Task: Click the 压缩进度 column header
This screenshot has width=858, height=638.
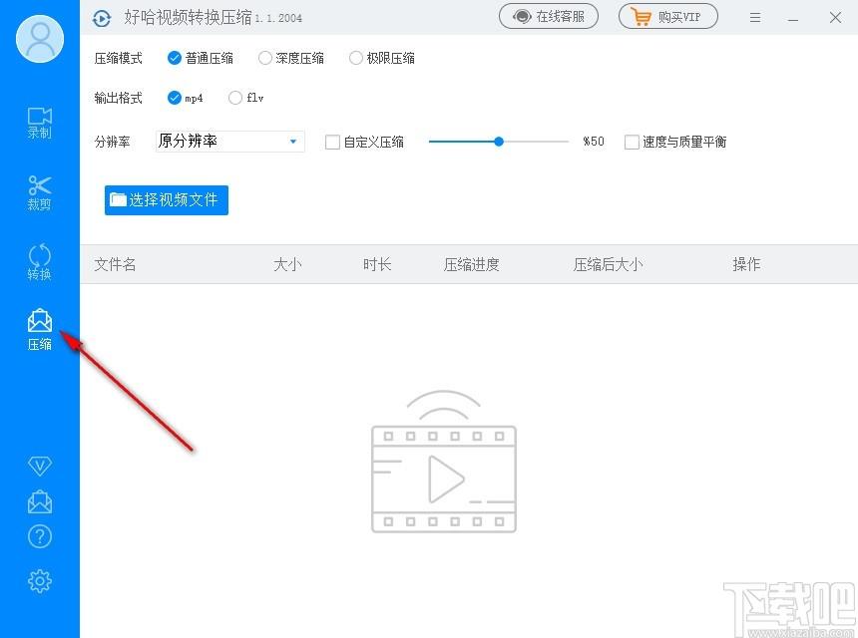Action: [x=471, y=264]
